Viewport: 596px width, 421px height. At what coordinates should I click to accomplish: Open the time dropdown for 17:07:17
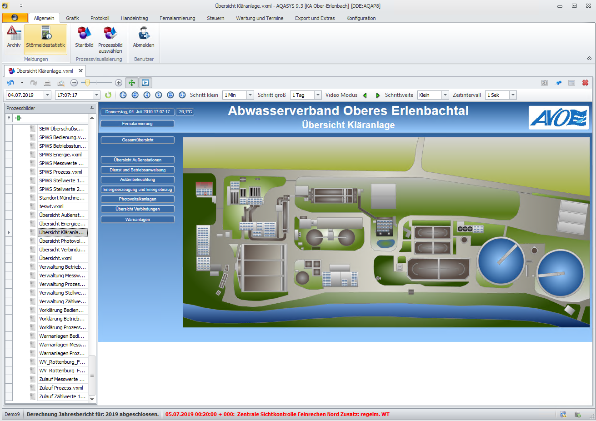tap(96, 95)
